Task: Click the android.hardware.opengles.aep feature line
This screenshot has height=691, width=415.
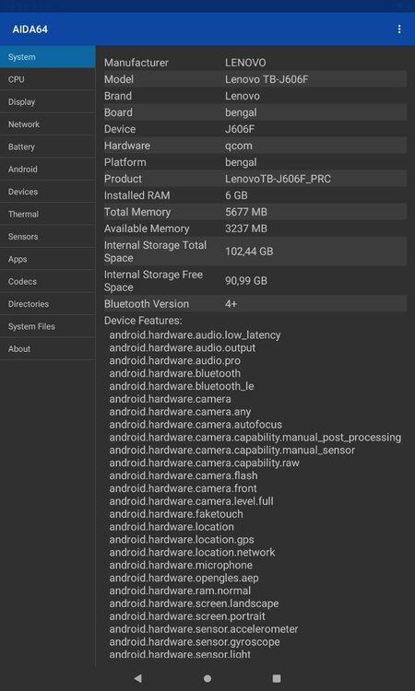Action: click(x=184, y=578)
